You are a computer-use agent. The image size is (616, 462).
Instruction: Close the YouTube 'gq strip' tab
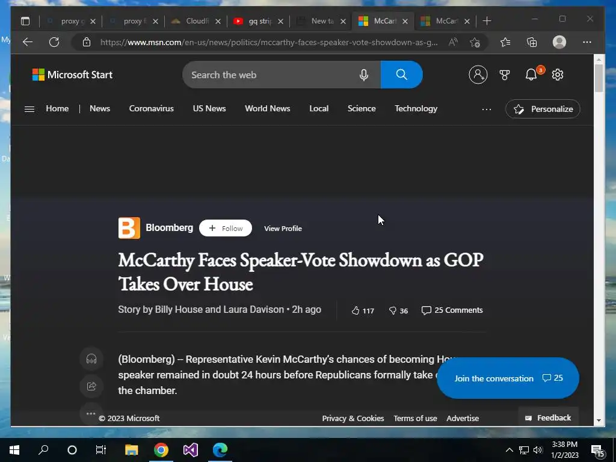(x=280, y=21)
